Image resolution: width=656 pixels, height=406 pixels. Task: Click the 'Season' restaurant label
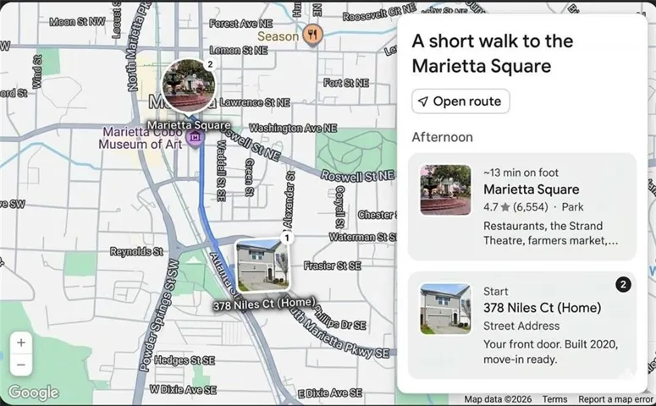[278, 36]
